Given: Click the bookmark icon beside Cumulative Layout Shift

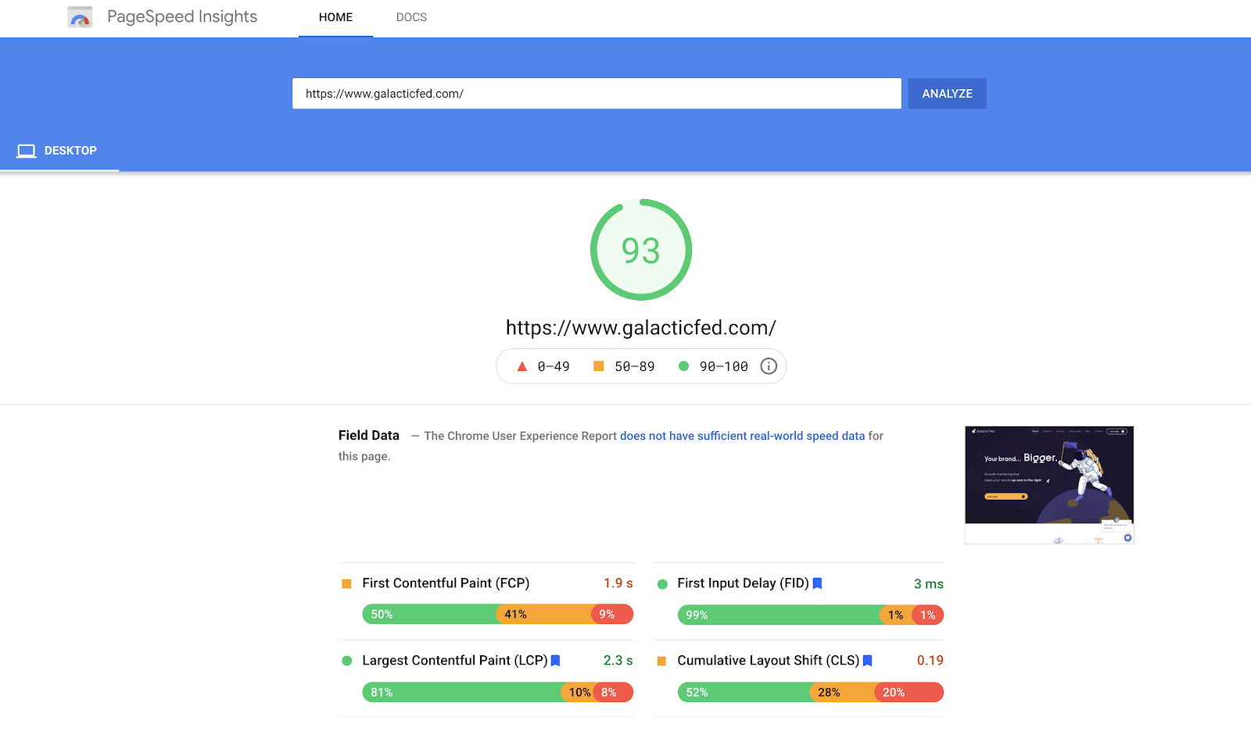Looking at the screenshot, I should (x=867, y=661).
